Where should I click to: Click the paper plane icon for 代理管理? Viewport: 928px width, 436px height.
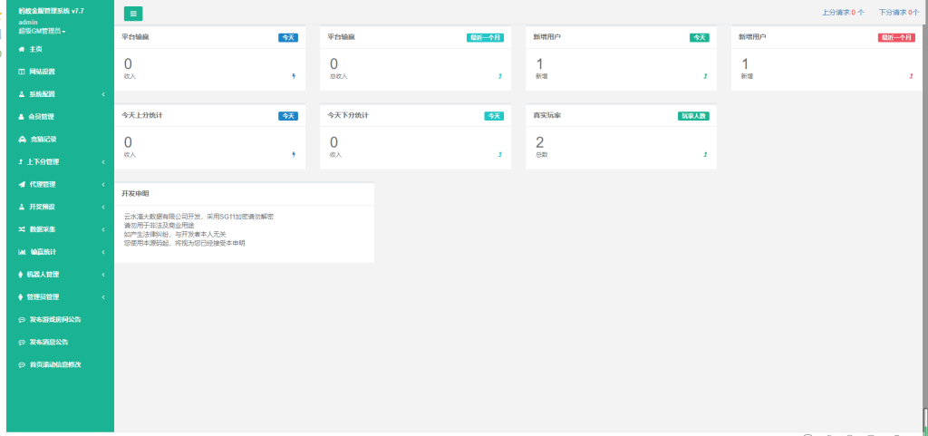(x=22, y=184)
